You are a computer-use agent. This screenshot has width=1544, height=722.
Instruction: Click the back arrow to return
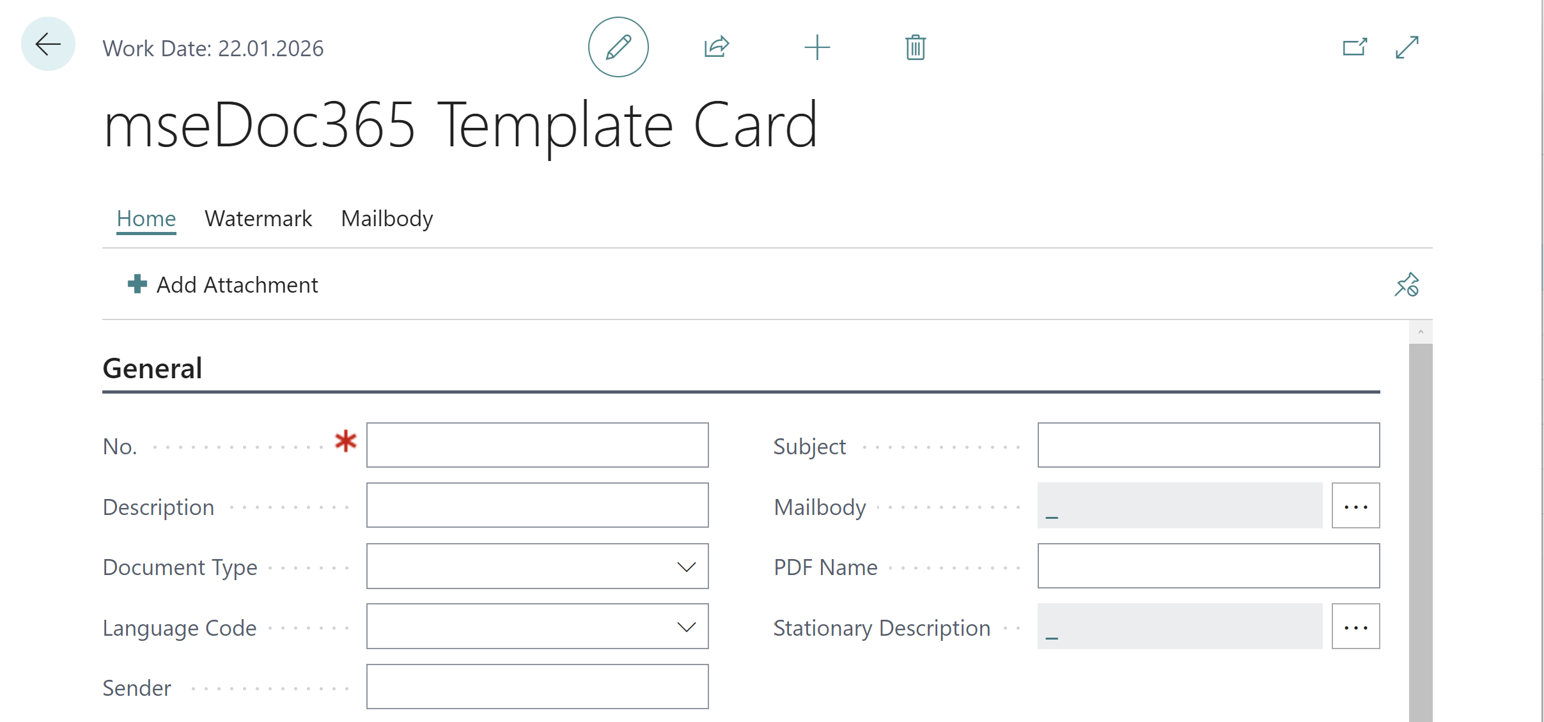click(47, 44)
